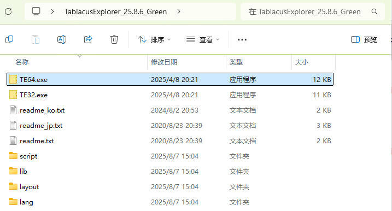
Task: Click the readme_ko.txt file name
Action: [42, 110]
